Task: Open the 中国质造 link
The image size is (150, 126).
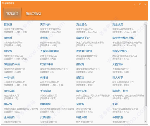Action: 118,117
